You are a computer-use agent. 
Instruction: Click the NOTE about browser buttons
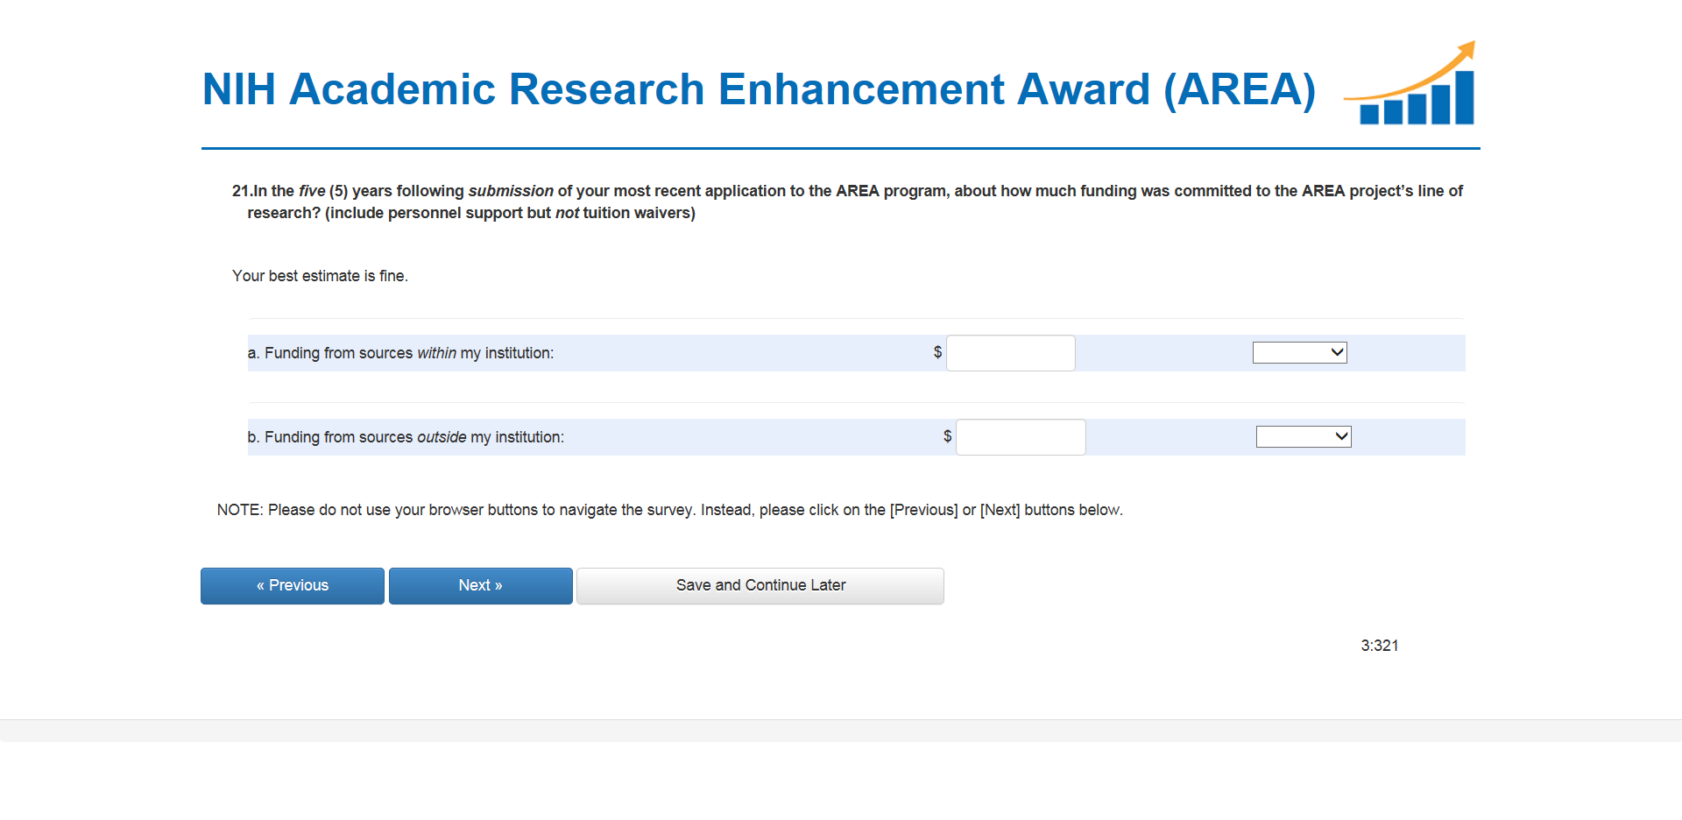click(x=669, y=510)
